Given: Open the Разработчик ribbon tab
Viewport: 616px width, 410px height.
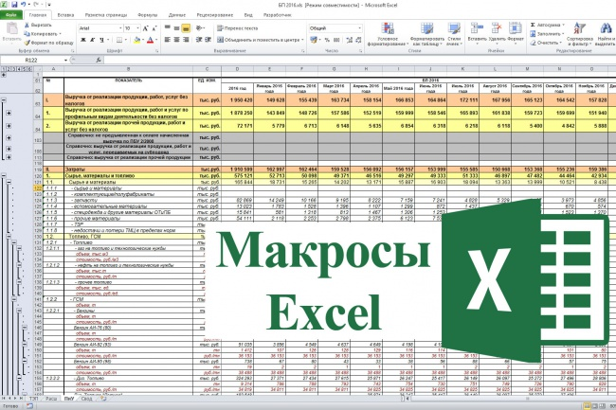Looking at the screenshot, I should tap(277, 16).
